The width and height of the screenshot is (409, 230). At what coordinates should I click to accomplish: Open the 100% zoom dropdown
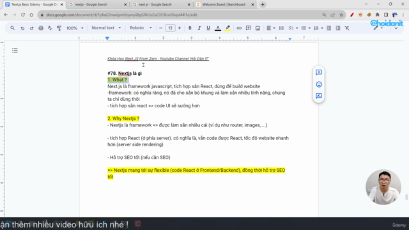pos(75,28)
